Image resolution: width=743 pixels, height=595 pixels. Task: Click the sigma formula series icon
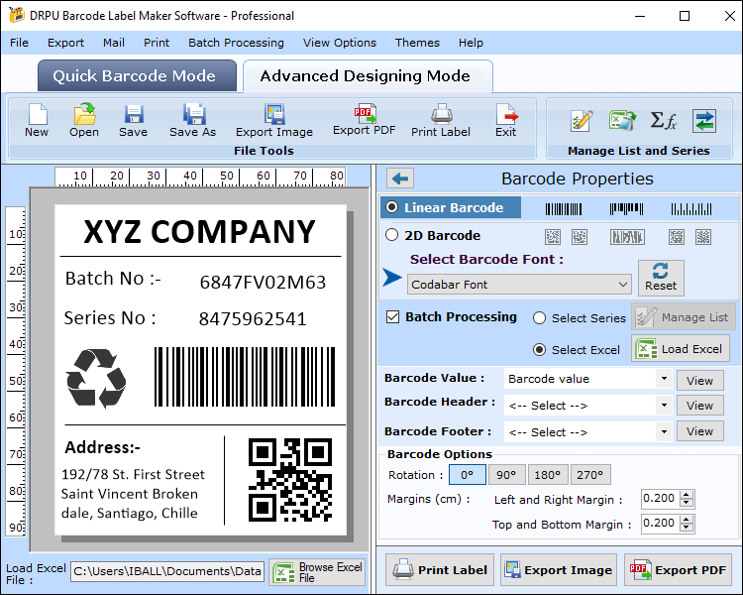(664, 121)
